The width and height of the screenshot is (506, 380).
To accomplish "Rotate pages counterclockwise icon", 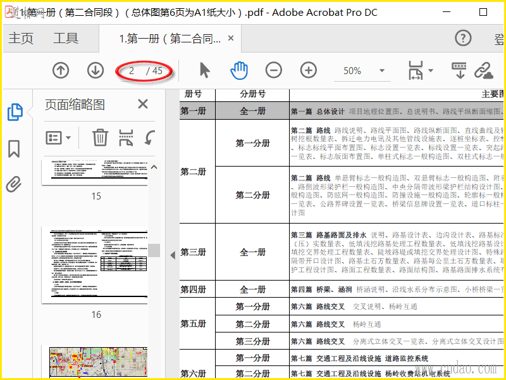I will [x=149, y=137].
